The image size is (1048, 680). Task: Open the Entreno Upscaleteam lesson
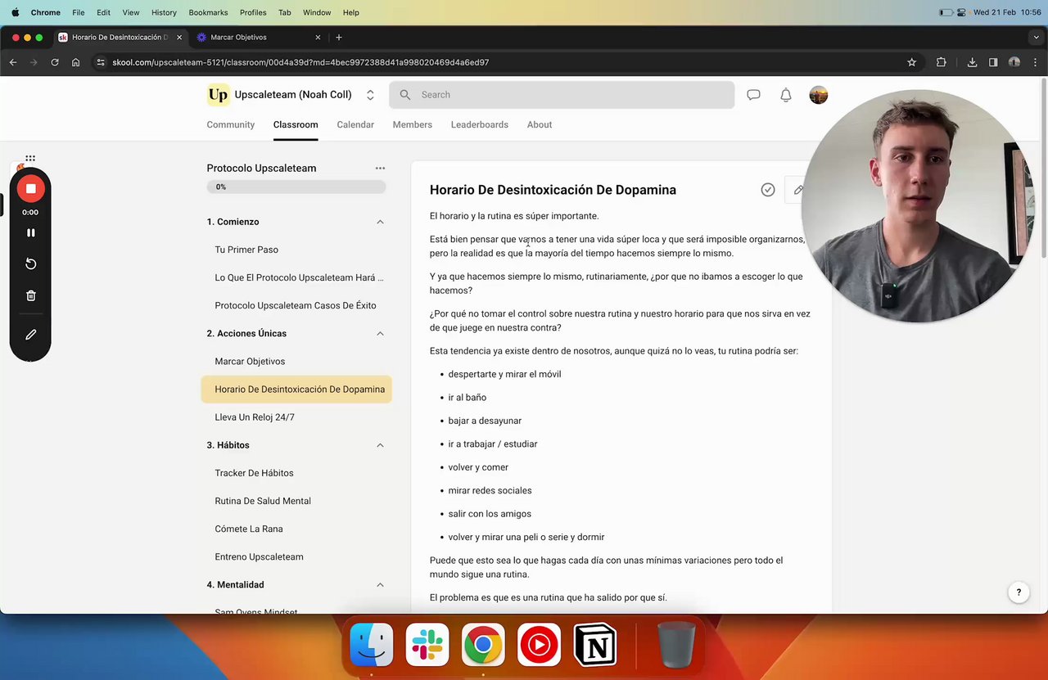(x=259, y=556)
